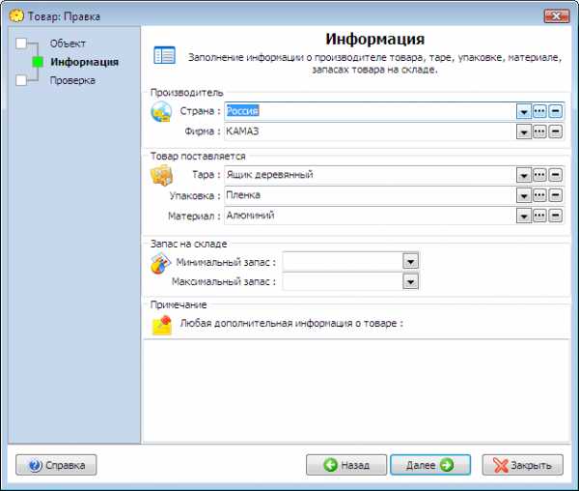Toggle the Проверка step checkbox
Screen dimensions: 579x491
point(21,80)
